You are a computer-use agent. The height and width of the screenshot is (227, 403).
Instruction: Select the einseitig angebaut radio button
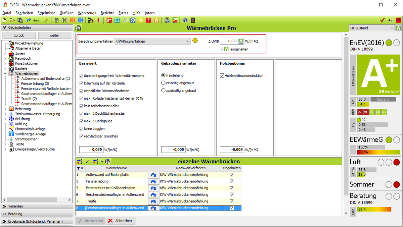164,83
